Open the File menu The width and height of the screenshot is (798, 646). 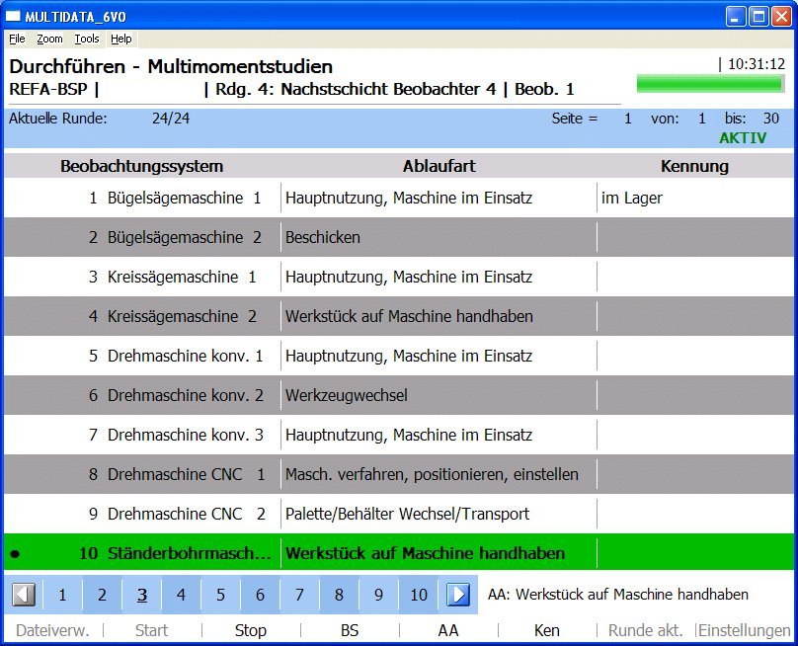[17, 39]
